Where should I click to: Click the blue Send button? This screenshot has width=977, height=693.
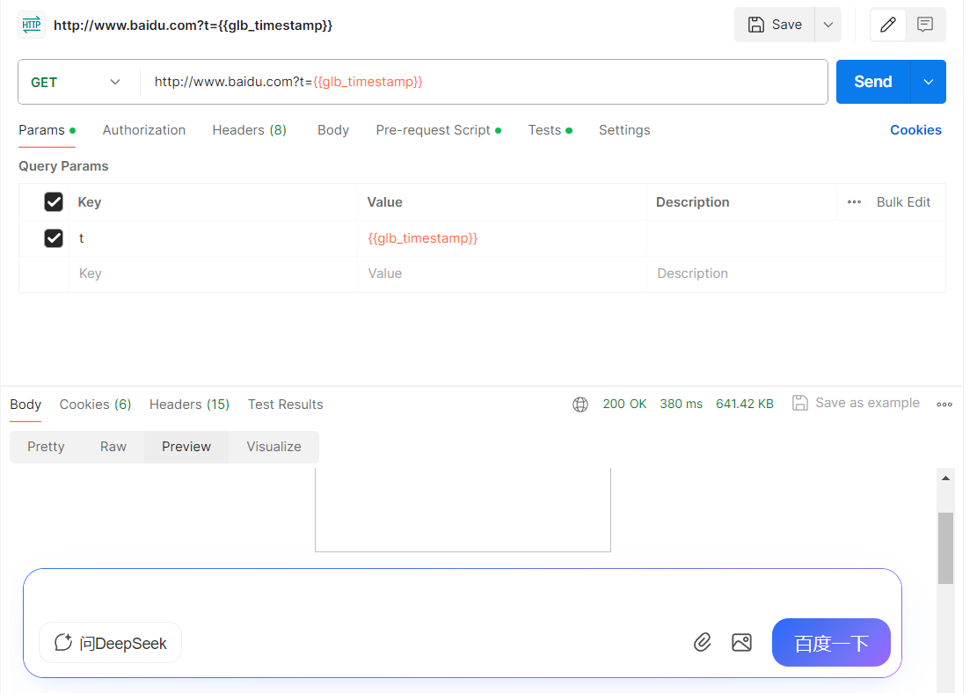[x=873, y=82]
